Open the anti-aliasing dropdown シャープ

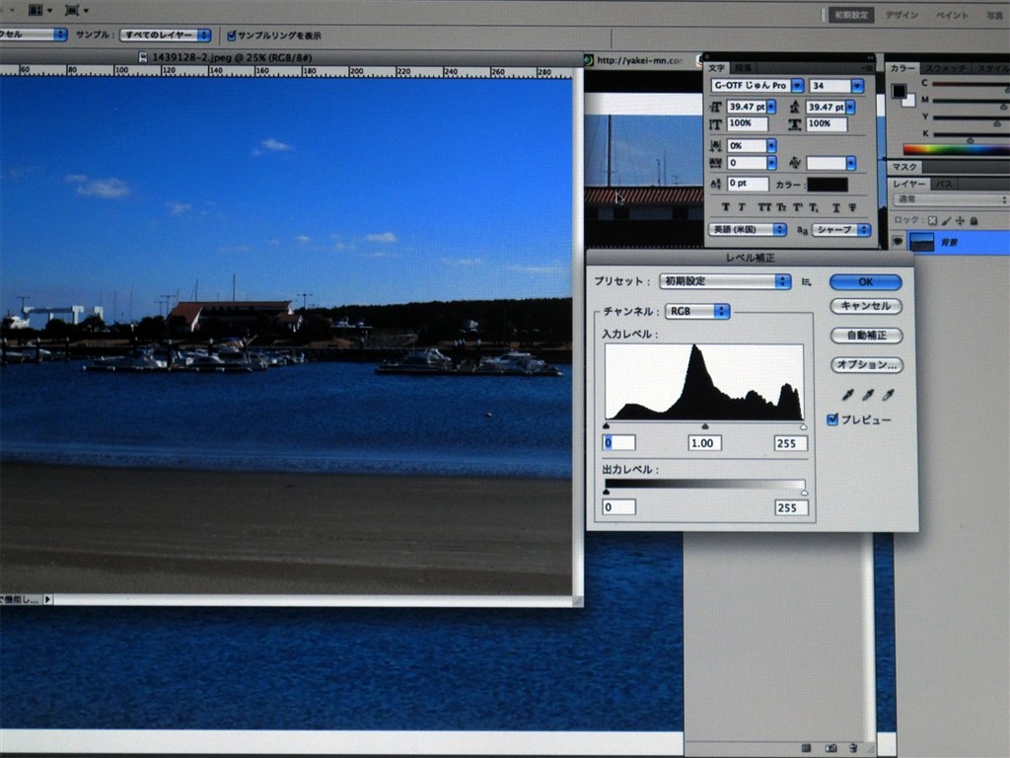tap(841, 229)
